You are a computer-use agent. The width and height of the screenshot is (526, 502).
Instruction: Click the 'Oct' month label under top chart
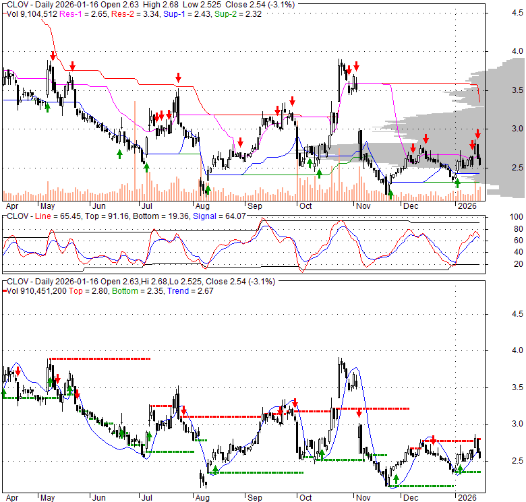(x=305, y=206)
